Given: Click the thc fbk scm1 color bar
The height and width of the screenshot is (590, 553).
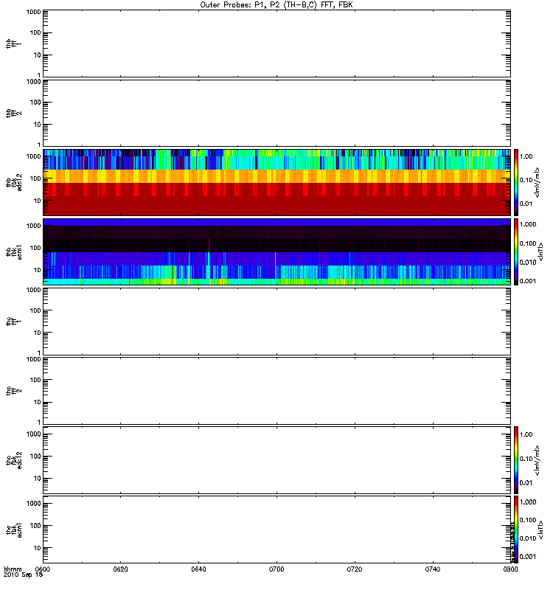Looking at the screenshot, I should tap(516, 530).
